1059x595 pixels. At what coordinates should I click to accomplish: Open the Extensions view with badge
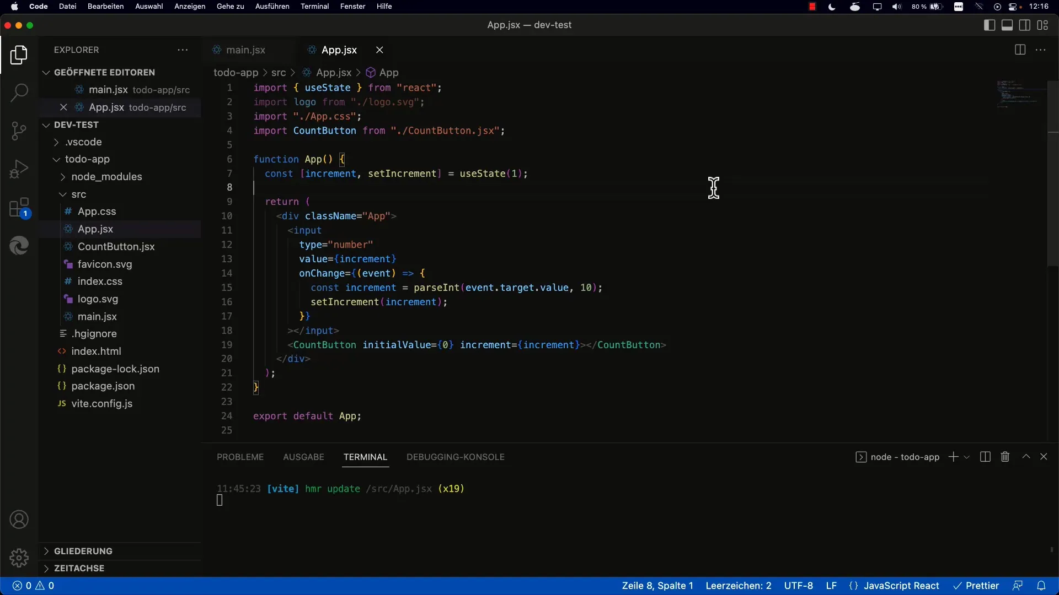19,208
